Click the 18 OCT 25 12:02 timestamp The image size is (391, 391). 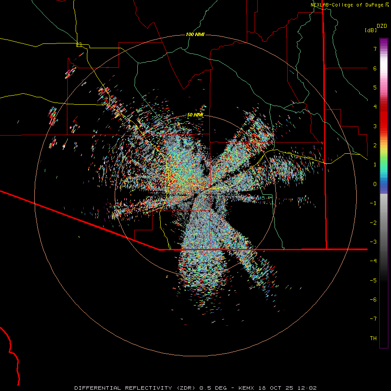pos(288,388)
